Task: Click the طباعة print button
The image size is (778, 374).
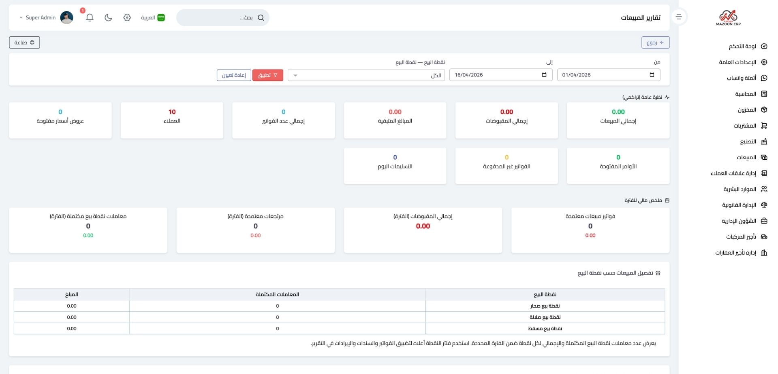Action: [x=24, y=42]
